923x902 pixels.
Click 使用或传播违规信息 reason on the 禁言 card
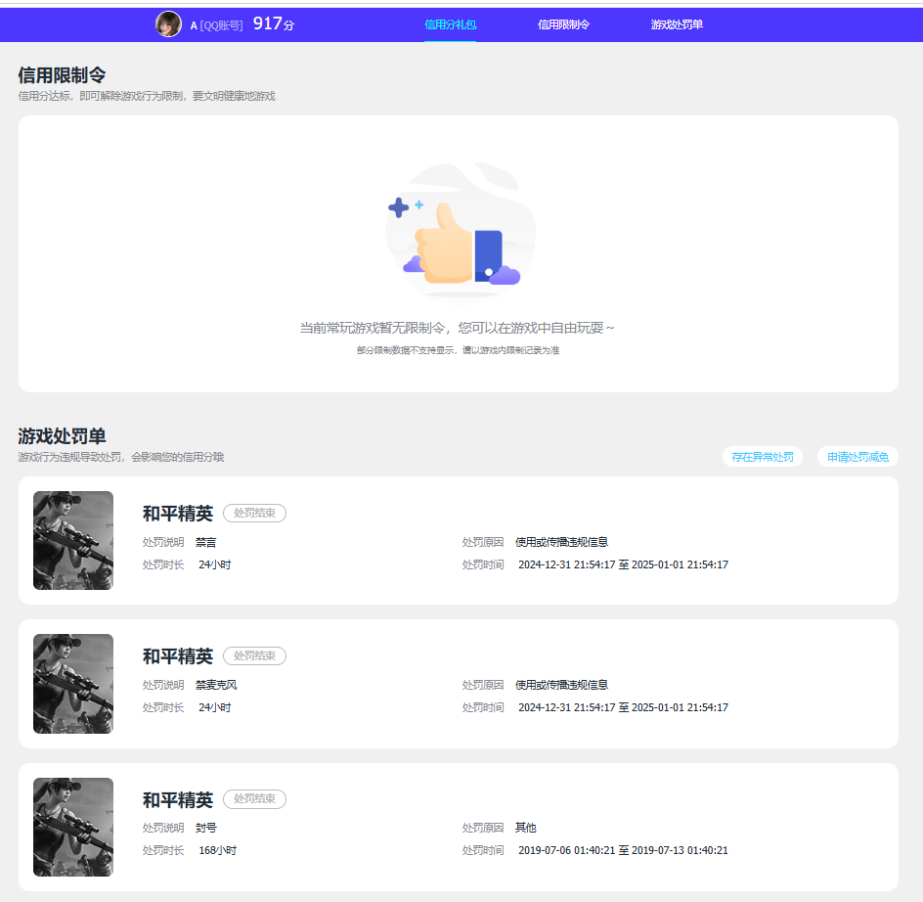tap(561, 542)
